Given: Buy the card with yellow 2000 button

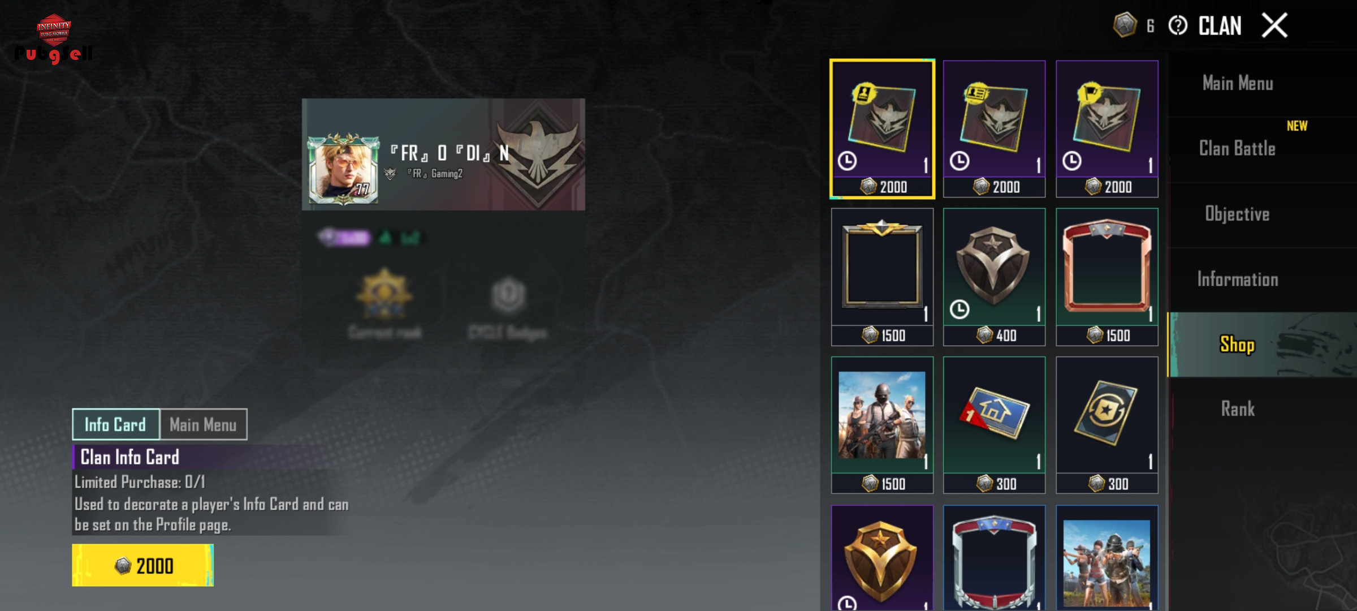Looking at the screenshot, I should click(x=143, y=565).
